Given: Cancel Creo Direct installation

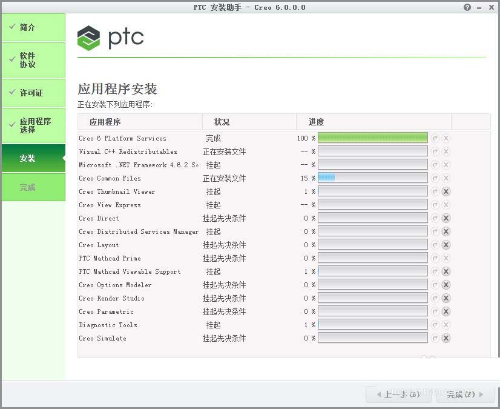Looking at the screenshot, I should coord(446,218).
